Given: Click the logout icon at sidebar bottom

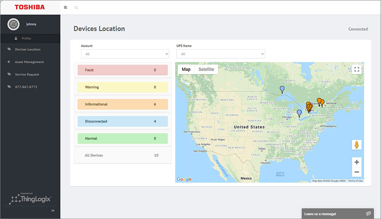Looking at the screenshot, I should click(x=53, y=211).
